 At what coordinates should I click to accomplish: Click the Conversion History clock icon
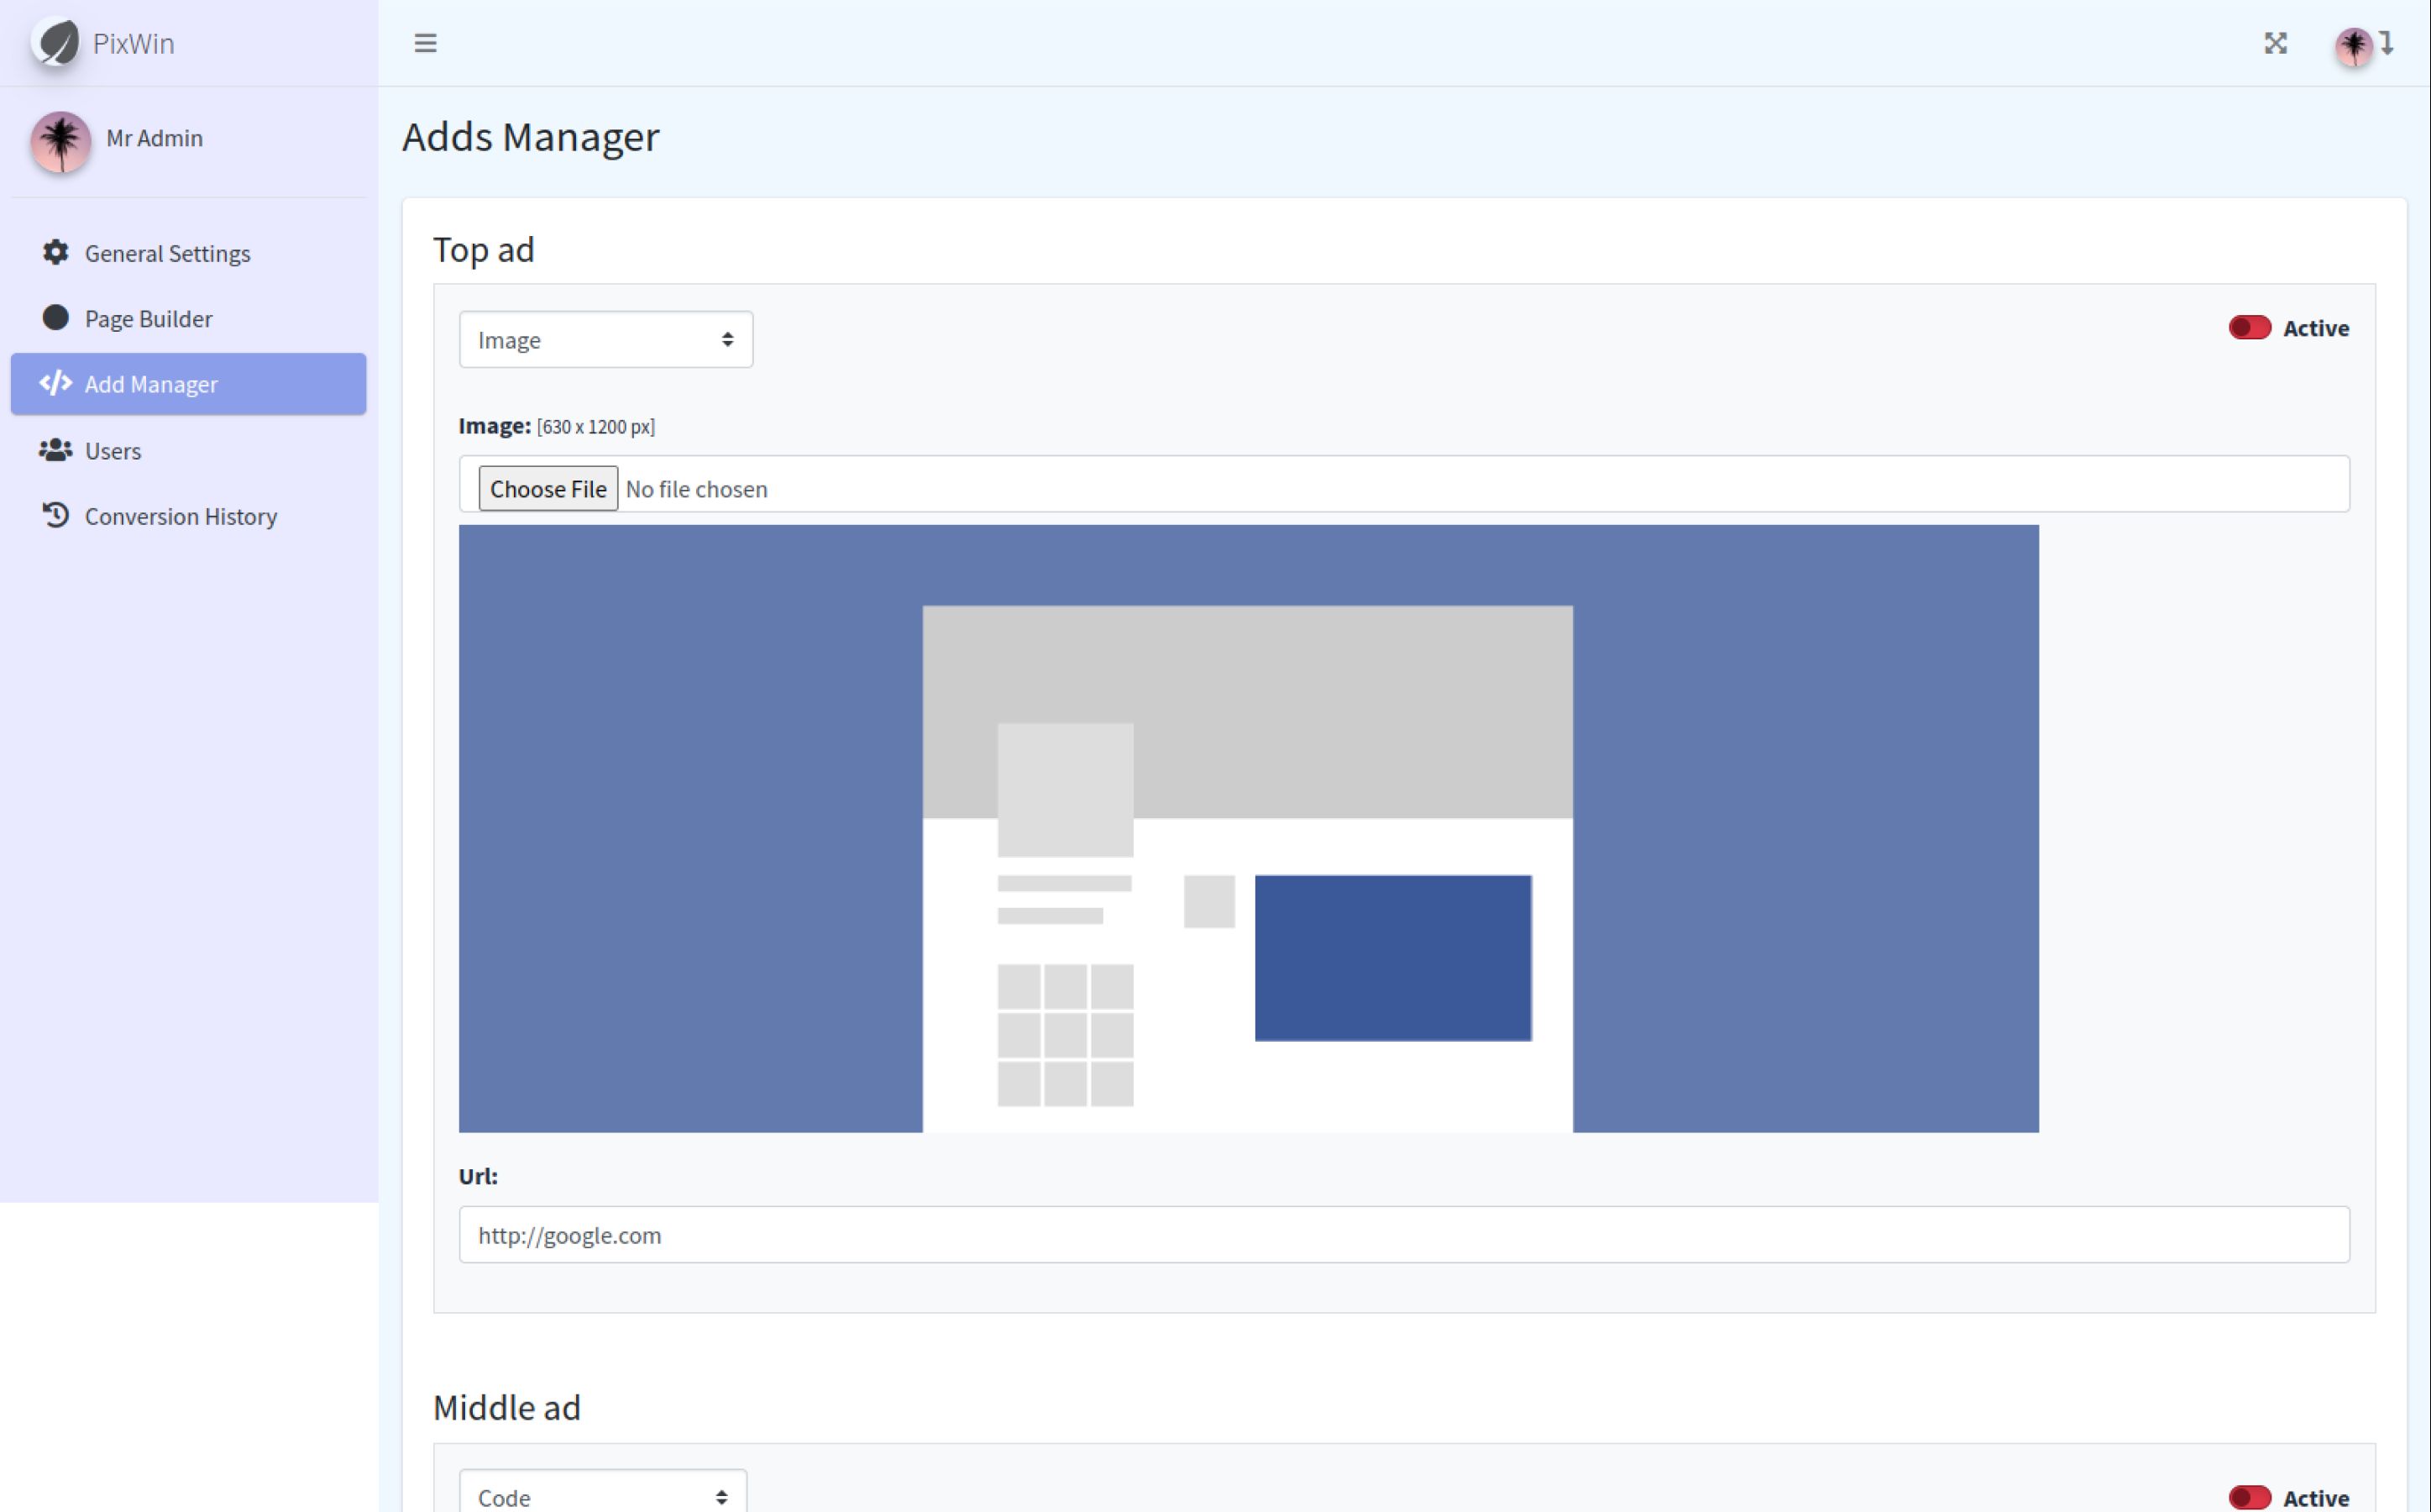click(56, 515)
